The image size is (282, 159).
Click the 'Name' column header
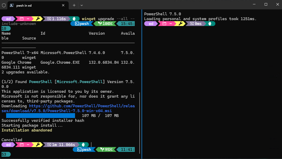pyautogui.click(x=6, y=33)
